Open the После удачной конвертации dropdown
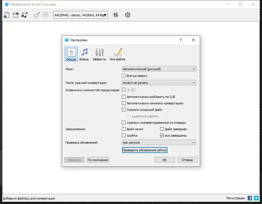Screen dimensions: 262x204 click(159, 83)
